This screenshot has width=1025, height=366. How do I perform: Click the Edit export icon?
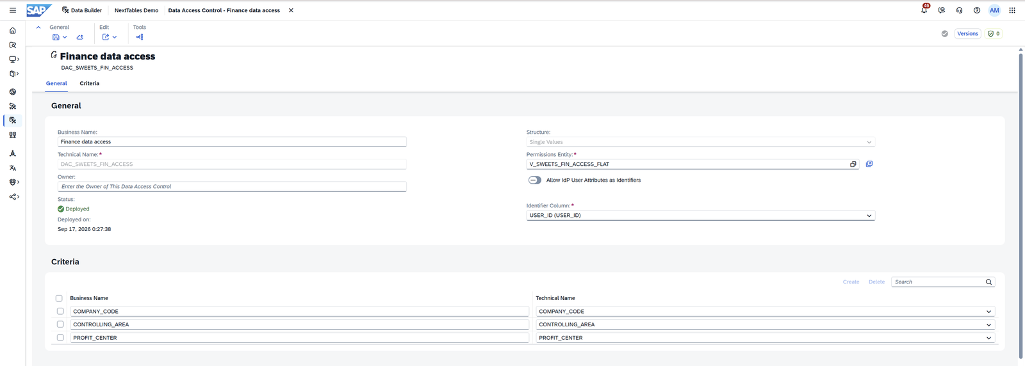tap(106, 37)
